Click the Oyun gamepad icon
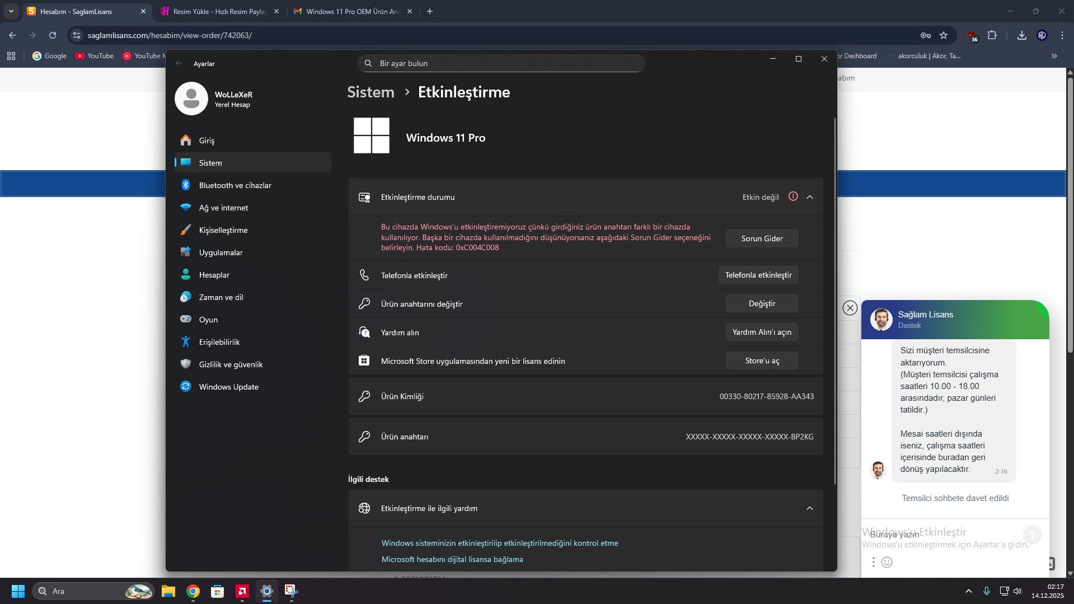This screenshot has height=604, width=1074. coord(186,319)
